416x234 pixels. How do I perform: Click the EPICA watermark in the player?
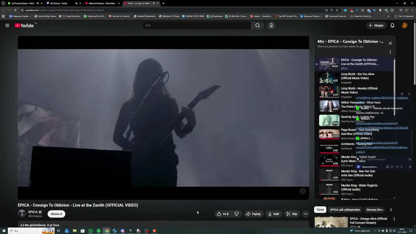click(x=303, y=191)
